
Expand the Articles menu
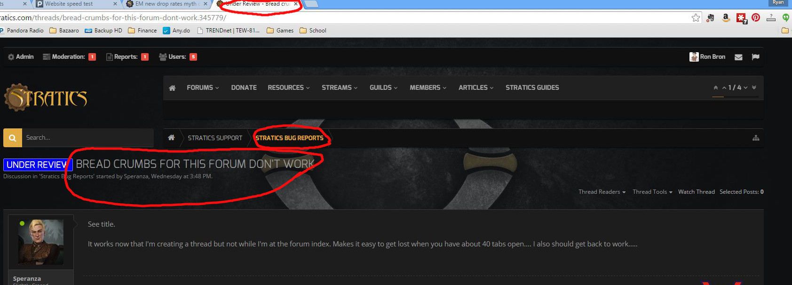476,88
